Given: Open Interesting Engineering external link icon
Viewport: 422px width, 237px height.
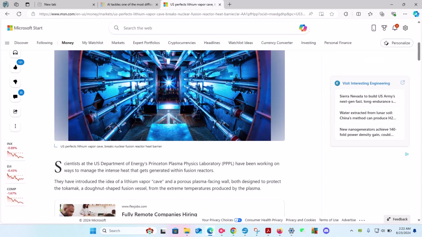Looking at the screenshot, I should (x=403, y=83).
